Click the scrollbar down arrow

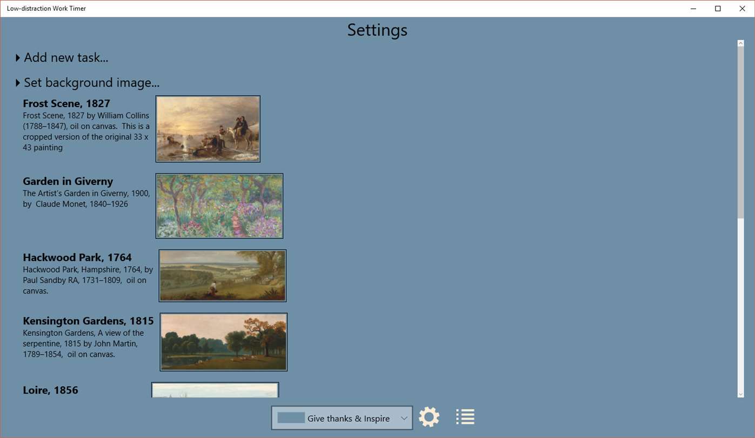pos(740,394)
